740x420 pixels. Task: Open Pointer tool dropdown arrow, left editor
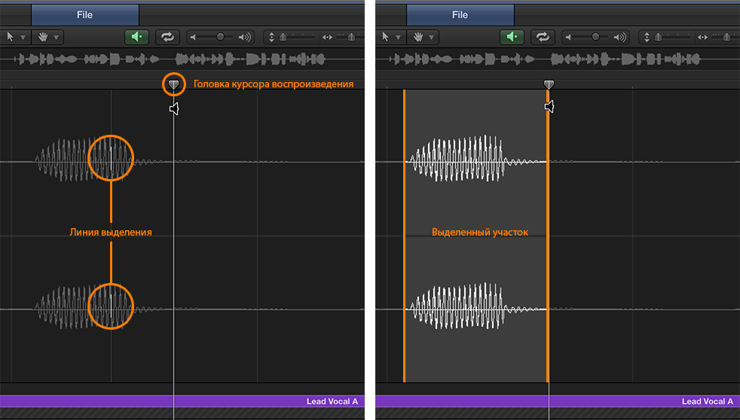pyautogui.click(x=23, y=37)
